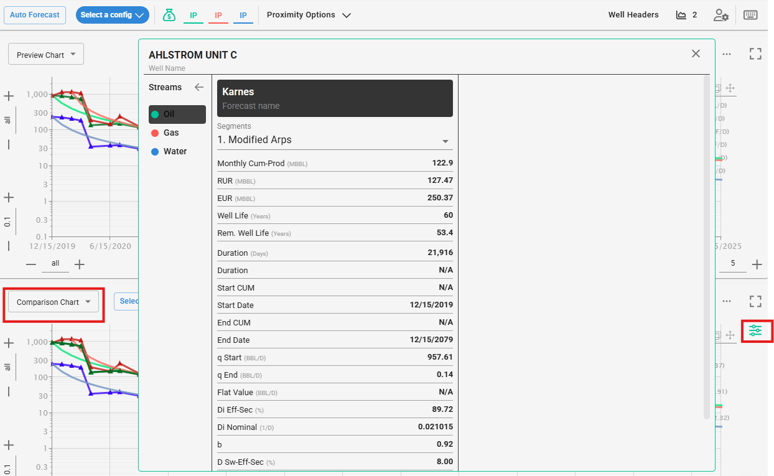Toggle the red gas IP indicator
Image resolution: width=774 pixels, height=476 pixels.
coord(218,15)
